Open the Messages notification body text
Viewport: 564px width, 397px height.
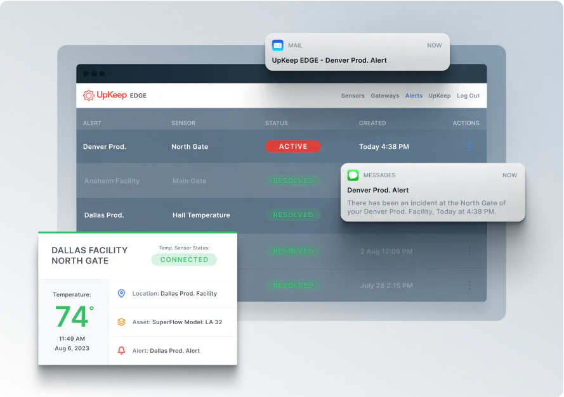pos(426,207)
